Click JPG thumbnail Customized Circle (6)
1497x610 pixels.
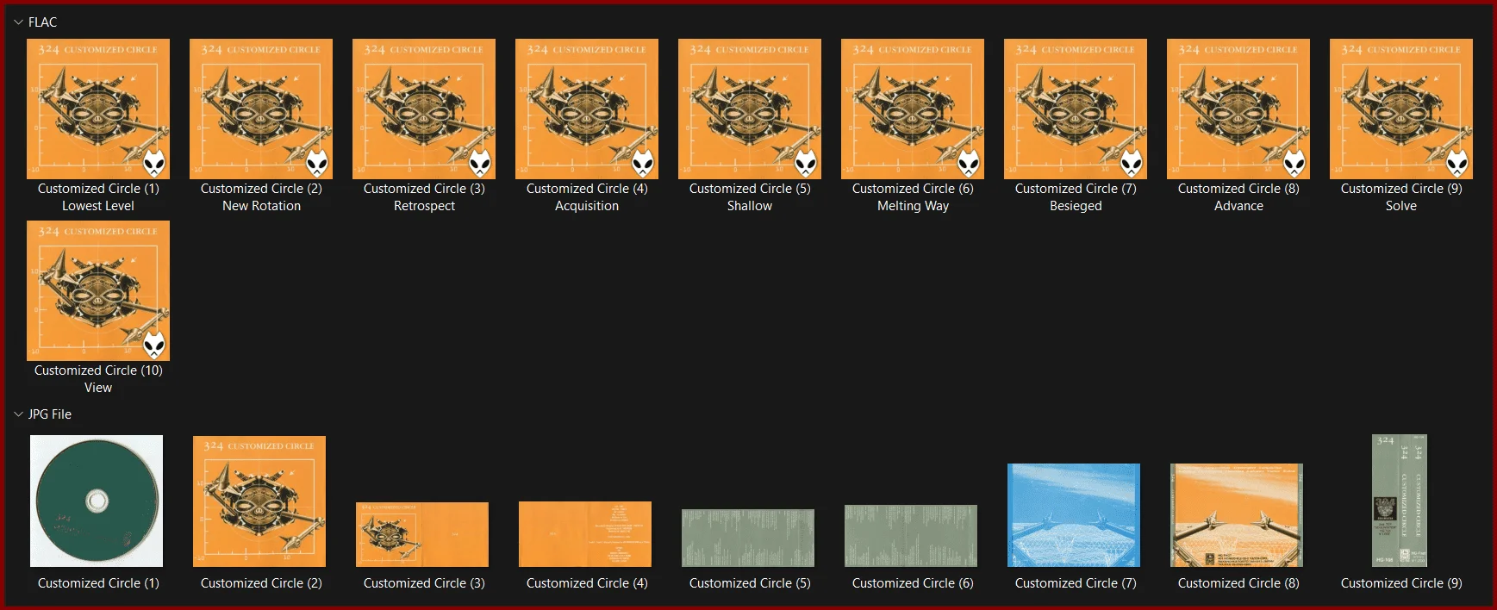pos(911,536)
